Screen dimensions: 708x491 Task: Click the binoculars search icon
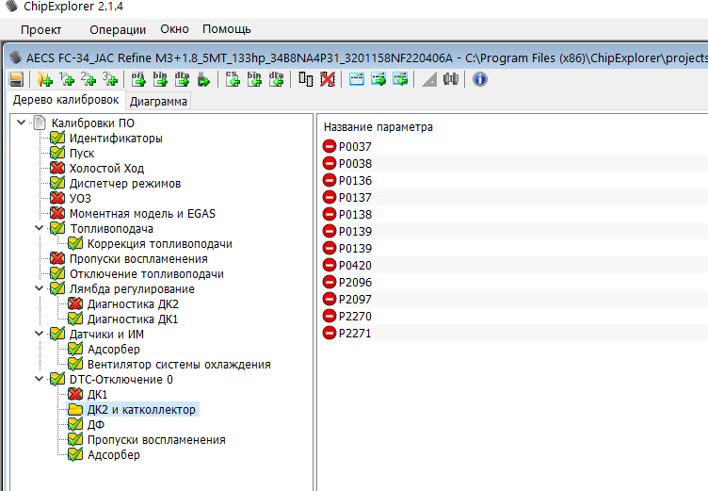pyautogui.click(x=451, y=79)
